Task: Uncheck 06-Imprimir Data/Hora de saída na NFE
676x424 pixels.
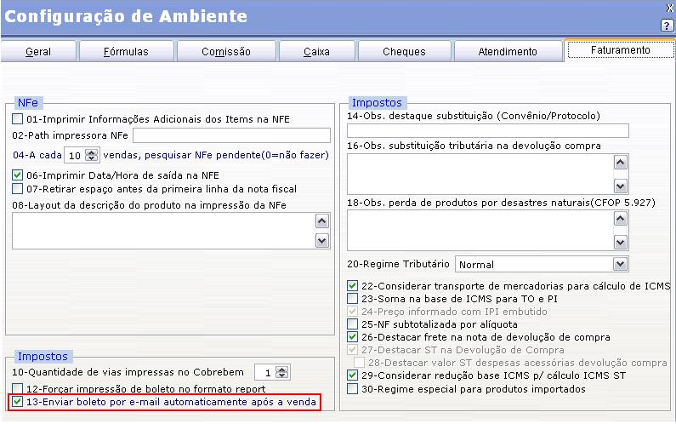Action: point(18,175)
